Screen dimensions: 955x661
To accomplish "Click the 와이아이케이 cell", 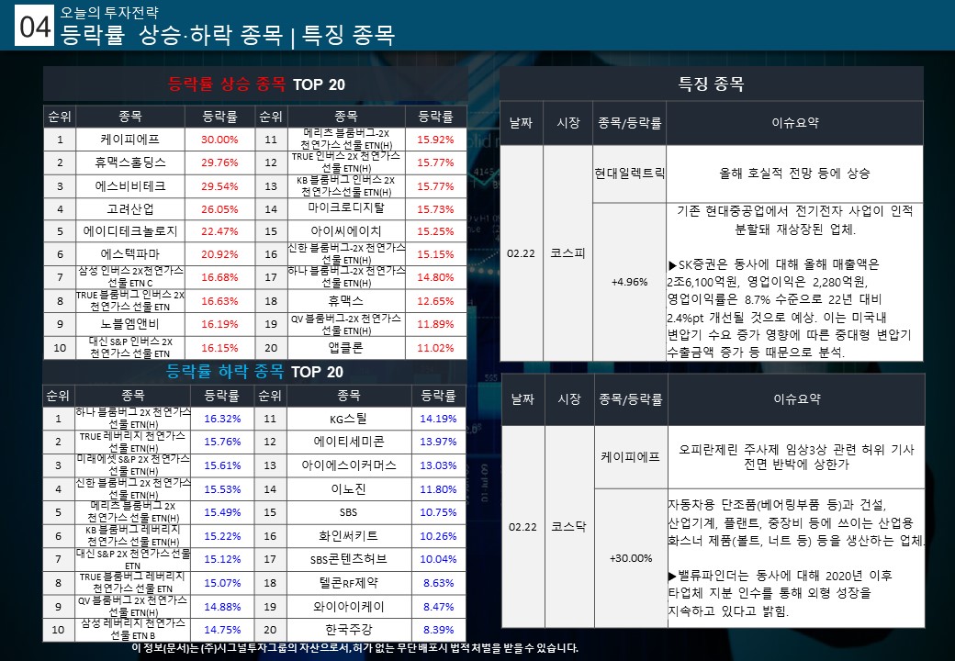I will [x=348, y=606].
